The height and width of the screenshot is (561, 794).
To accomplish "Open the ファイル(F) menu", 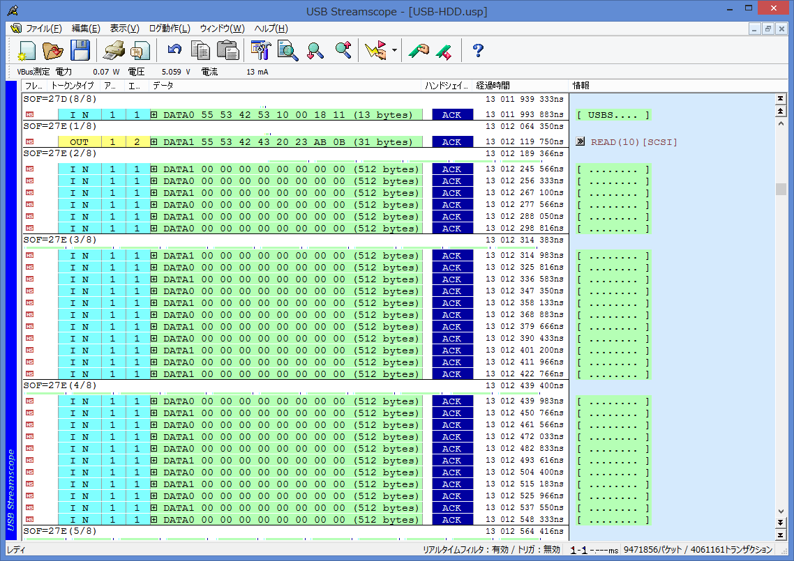I will (43, 29).
